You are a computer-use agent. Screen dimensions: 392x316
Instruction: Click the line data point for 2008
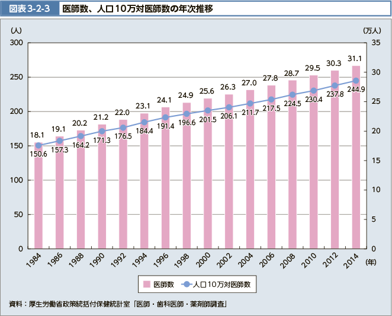point(293,94)
